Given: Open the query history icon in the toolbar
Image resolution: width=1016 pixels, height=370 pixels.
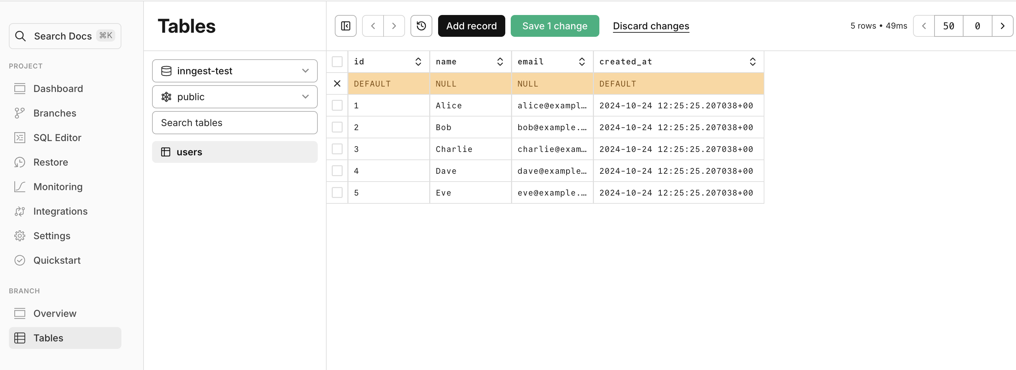Looking at the screenshot, I should (x=421, y=26).
